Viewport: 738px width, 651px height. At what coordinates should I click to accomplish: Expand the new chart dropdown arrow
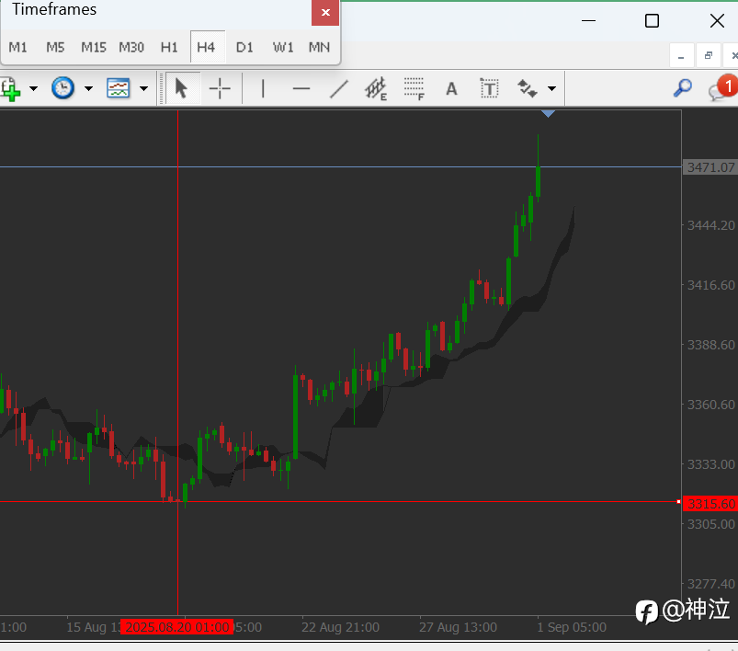(x=33, y=88)
